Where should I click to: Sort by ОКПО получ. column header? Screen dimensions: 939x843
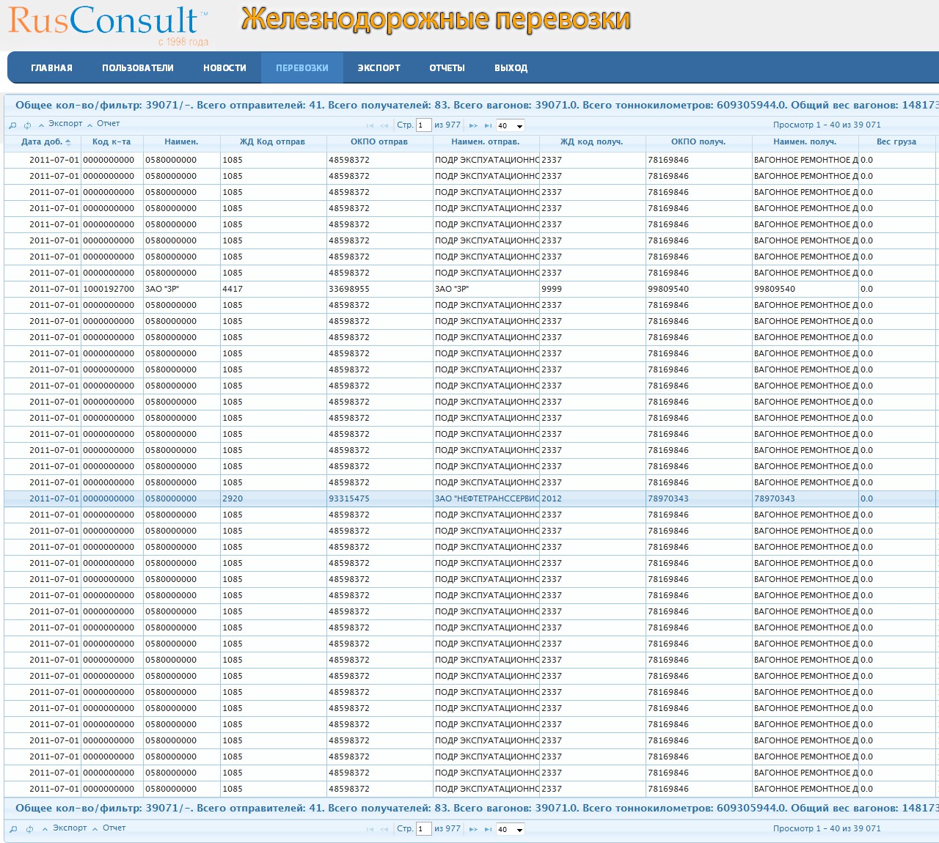point(698,142)
